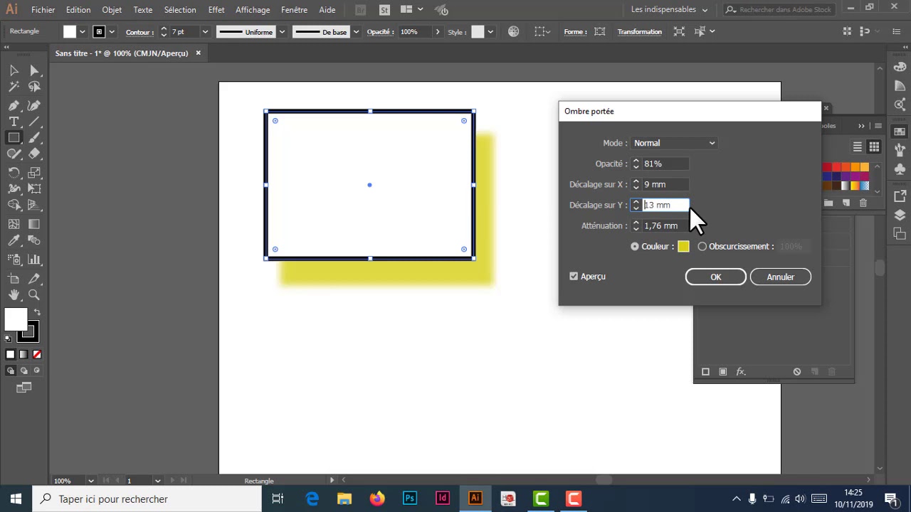
Task: Select the Lasso tool
Action: pyautogui.click(x=34, y=87)
